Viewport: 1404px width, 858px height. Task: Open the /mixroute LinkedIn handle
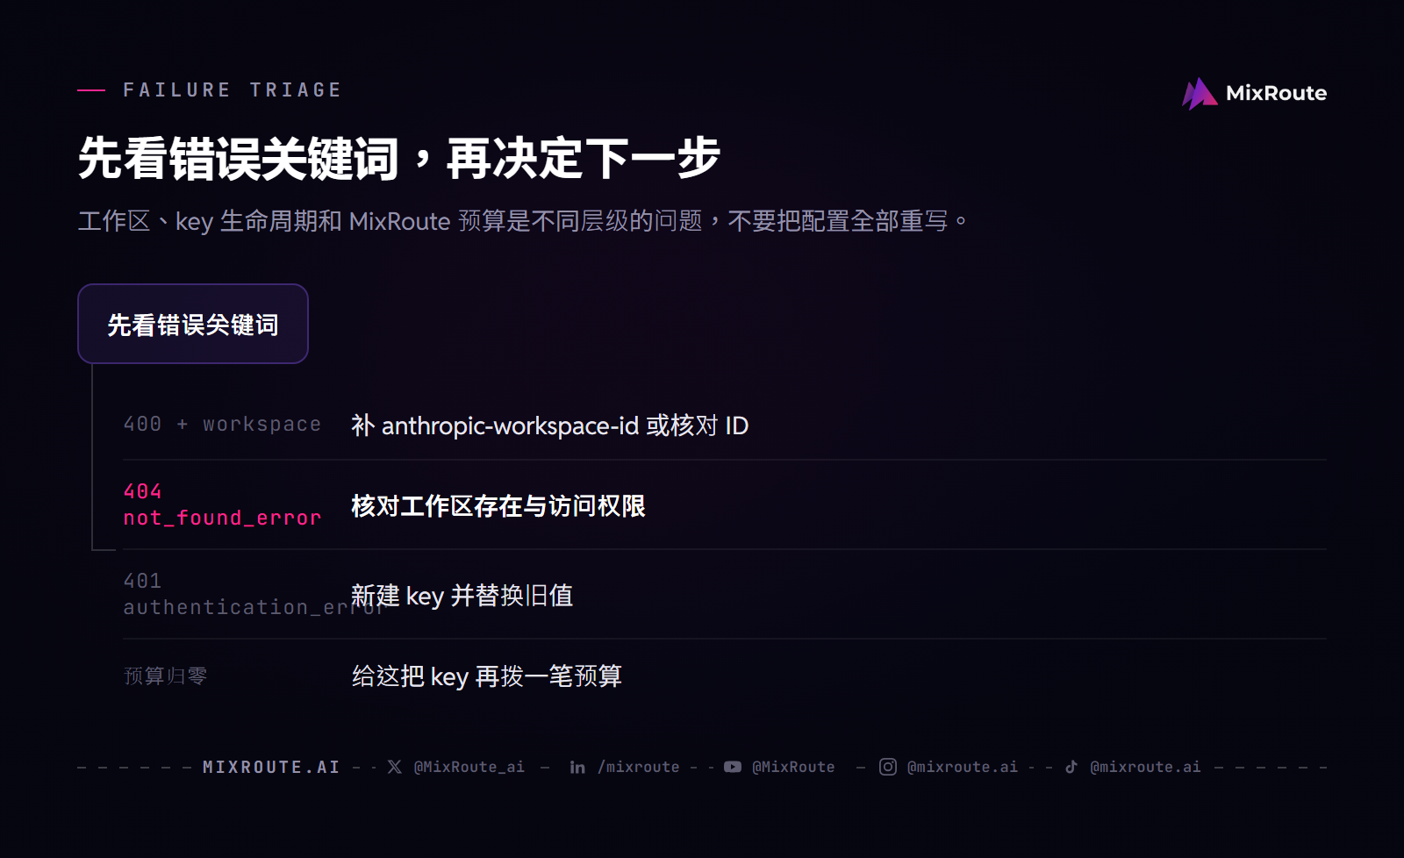pyautogui.click(x=639, y=767)
